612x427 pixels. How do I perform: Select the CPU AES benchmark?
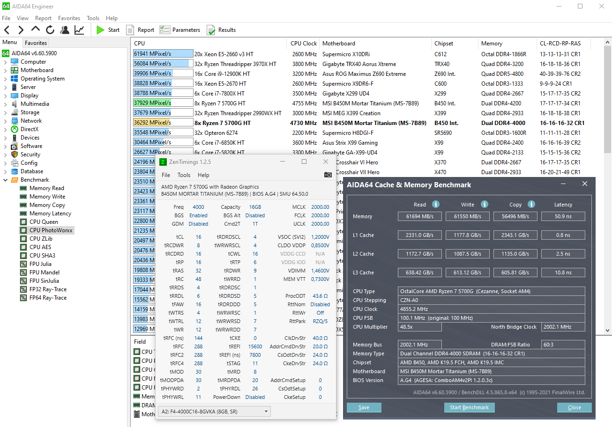[x=40, y=247]
